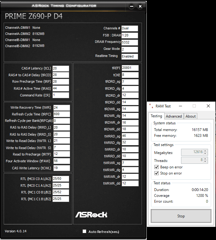Click the FSB : DRAM ratio field
The height and width of the screenshot is (240, 216).
[130, 36]
